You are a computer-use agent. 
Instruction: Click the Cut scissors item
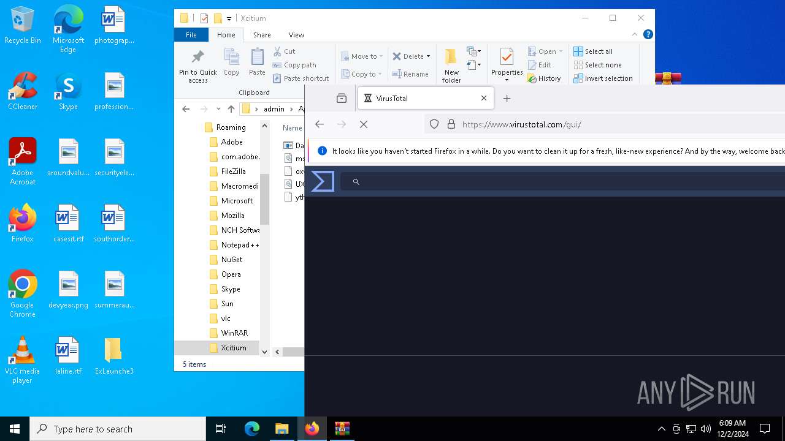(x=285, y=51)
